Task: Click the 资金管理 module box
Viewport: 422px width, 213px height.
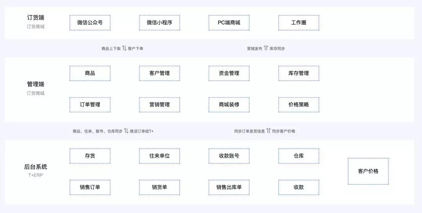Action: pyautogui.click(x=229, y=73)
